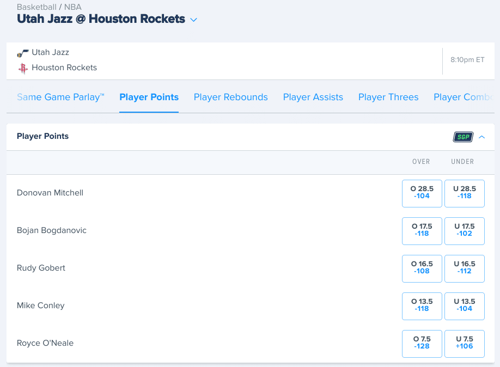The height and width of the screenshot is (367, 500).
Task: Select Bojan Bogdanovic under 17.5
Action: pyautogui.click(x=465, y=231)
